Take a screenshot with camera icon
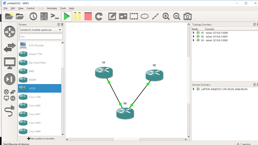Image resolution: width=258 pixels, height=145 pixels. click(x=187, y=16)
